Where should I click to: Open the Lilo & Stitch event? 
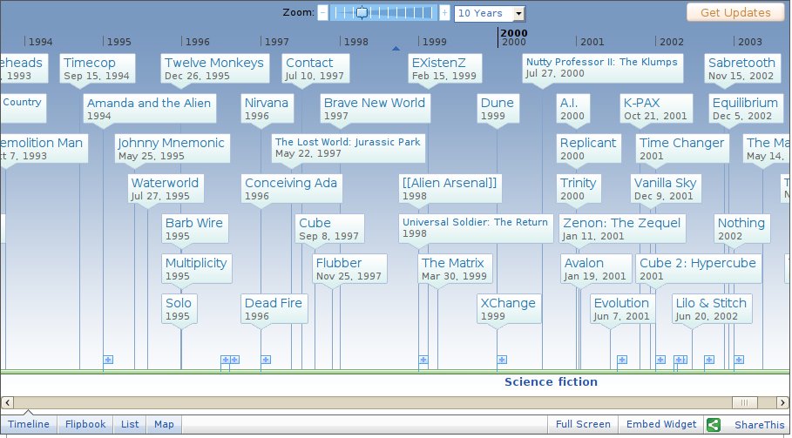pyautogui.click(x=712, y=309)
